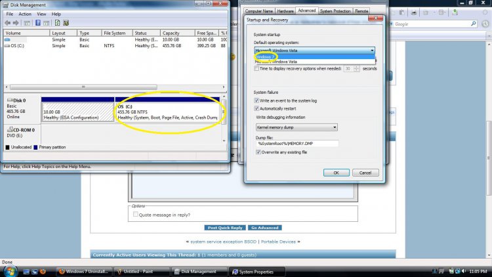This screenshot has width=492, height=277.
Task: Switch to the Computer Name tab
Action: click(259, 11)
